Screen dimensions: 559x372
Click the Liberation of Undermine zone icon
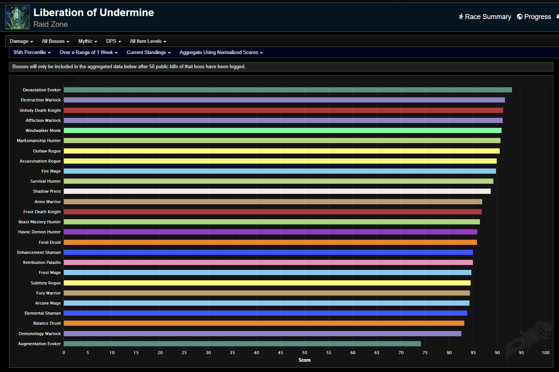(x=18, y=17)
